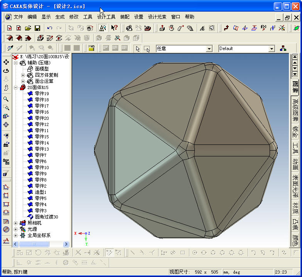302x277 pixels.
Task: Expand the 光源 node
Action: (x=16, y=229)
